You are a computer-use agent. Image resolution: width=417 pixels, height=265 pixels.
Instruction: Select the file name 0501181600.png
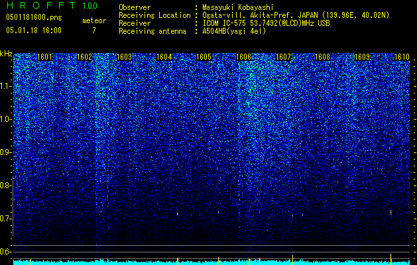(34, 17)
